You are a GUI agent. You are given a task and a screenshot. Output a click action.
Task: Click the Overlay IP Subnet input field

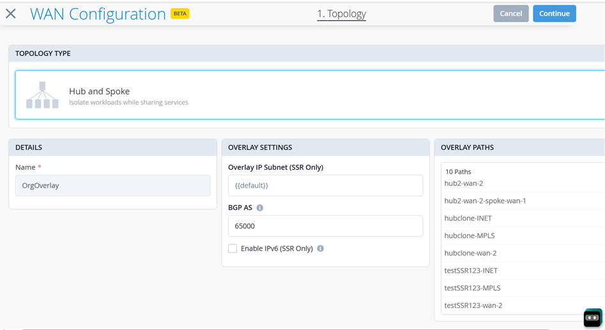coord(325,186)
